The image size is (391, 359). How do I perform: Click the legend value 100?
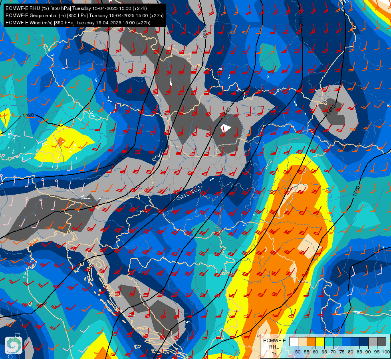[x=386, y=352]
